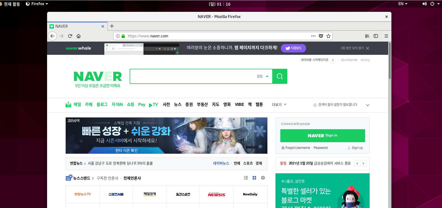Viewport: 442px width, 208px height.
Task: Click the NAVER logo
Action: click(x=98, y=76)
